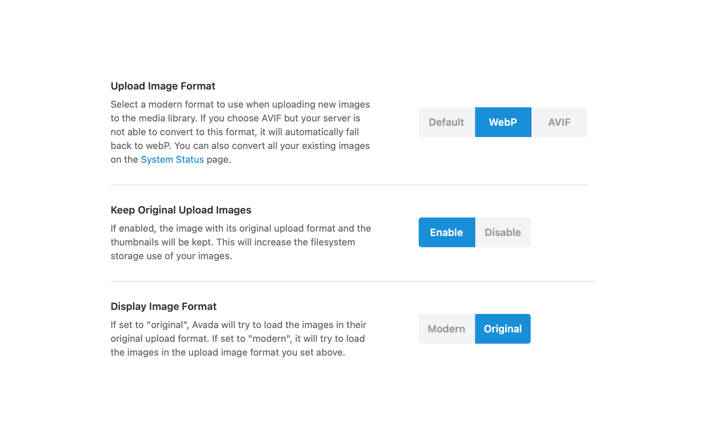This screenshot has width=725, height=435.
Task: Choose WebP as upload image format
Action: point(503,122)
